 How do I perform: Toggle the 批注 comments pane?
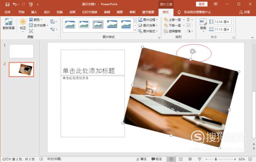[157, 159]
